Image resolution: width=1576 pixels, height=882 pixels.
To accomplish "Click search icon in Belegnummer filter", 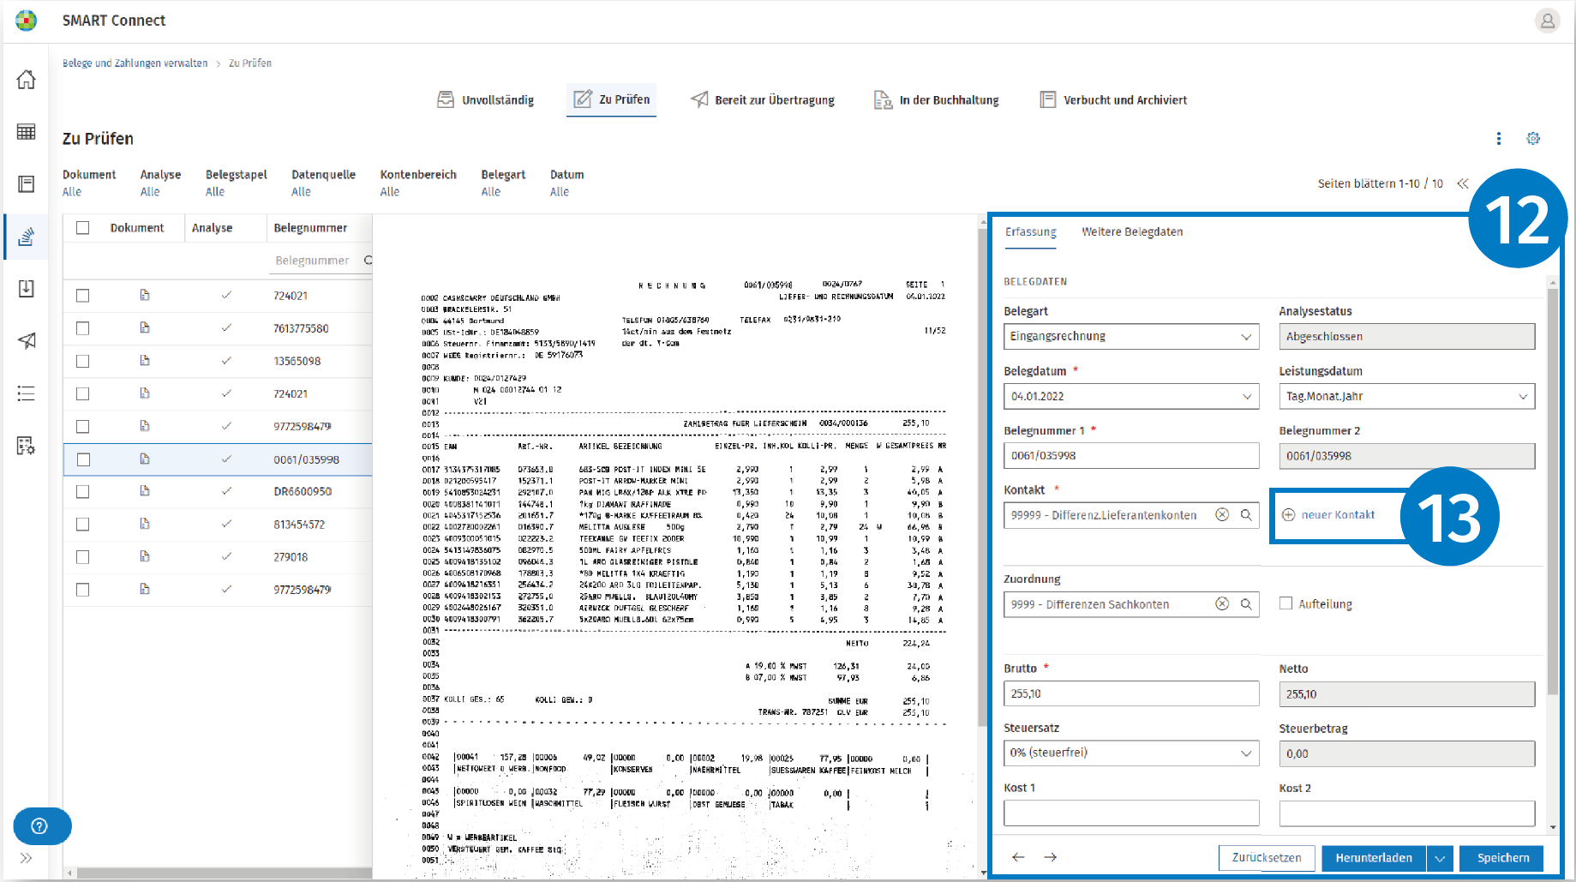I will click(368, 261).
